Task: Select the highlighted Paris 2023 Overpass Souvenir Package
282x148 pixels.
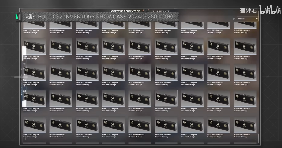Action: (x=166, y=98)
